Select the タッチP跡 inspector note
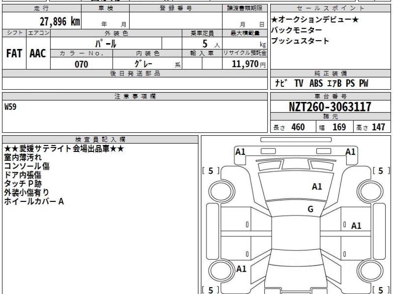This screenshot has width=393, height=294. pos(23,184)
